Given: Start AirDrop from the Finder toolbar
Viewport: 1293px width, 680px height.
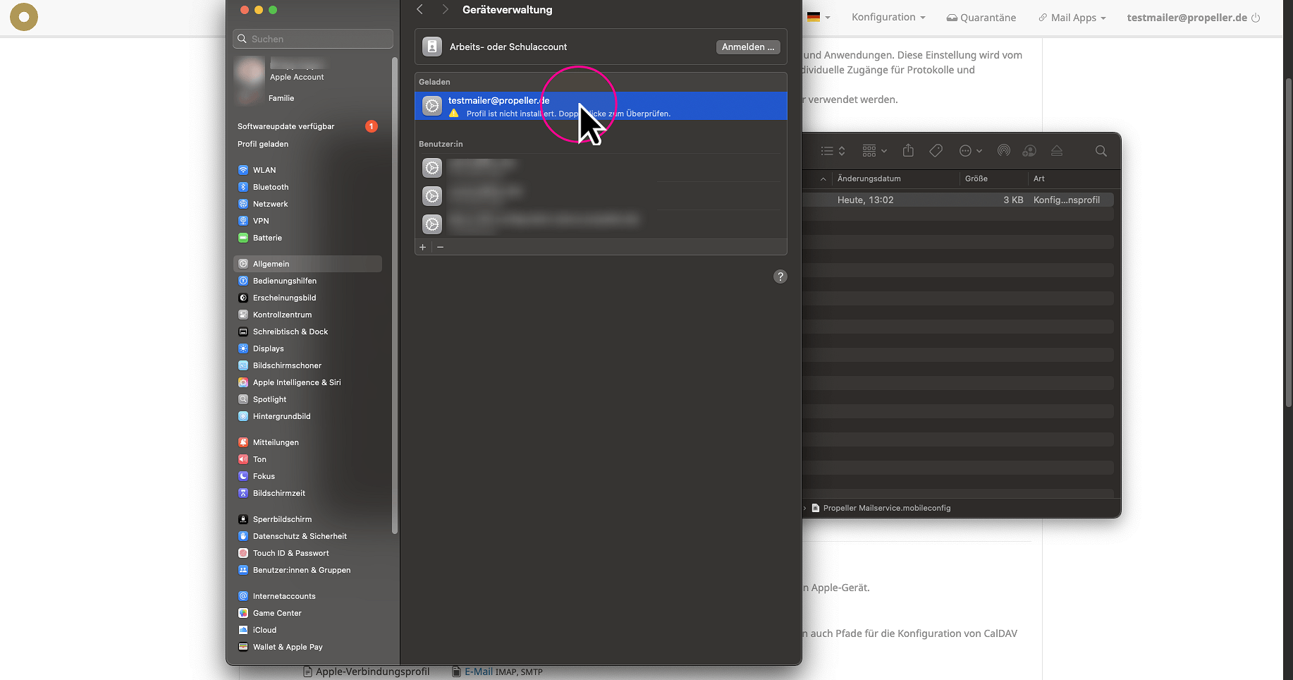Looking at the screenshot, I should click(x=1004, y=150).
